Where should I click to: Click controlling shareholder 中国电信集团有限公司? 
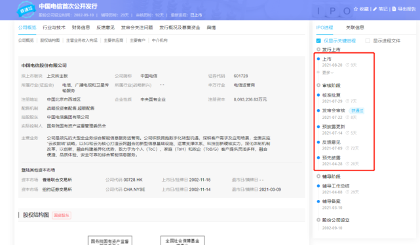pos(68,117)
